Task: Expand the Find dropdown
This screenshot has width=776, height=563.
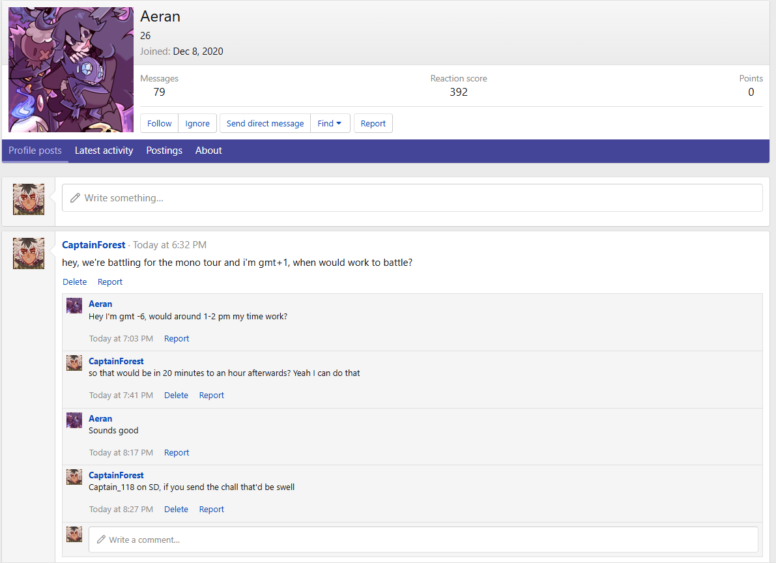Action: tap(330, 123)
